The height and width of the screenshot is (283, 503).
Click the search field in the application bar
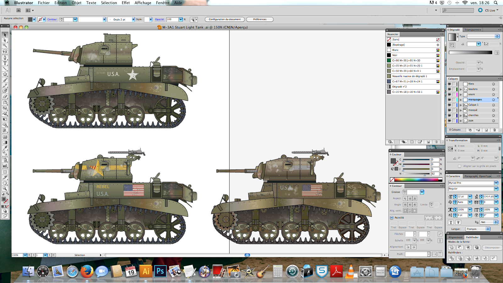click(x=458, y=10)
